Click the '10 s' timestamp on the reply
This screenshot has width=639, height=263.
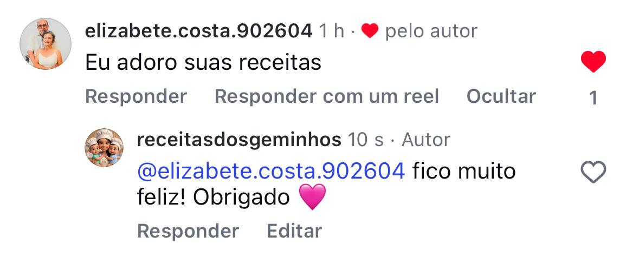tap(365, 141)
